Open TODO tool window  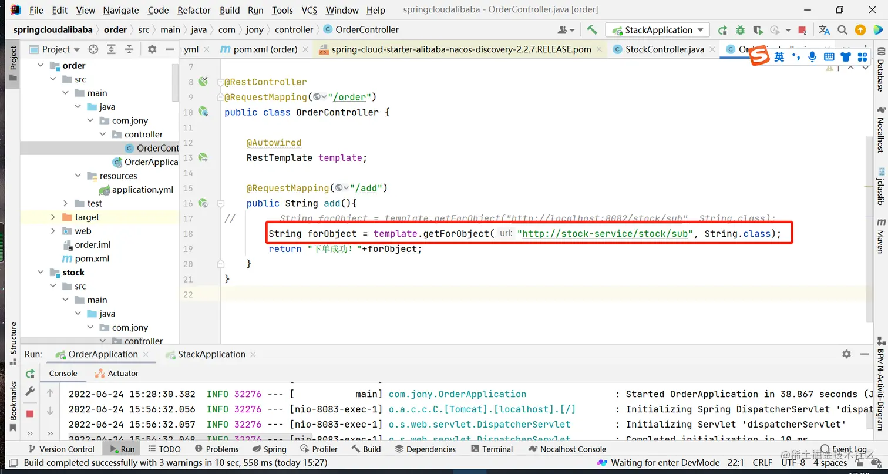tap(164, 449)
